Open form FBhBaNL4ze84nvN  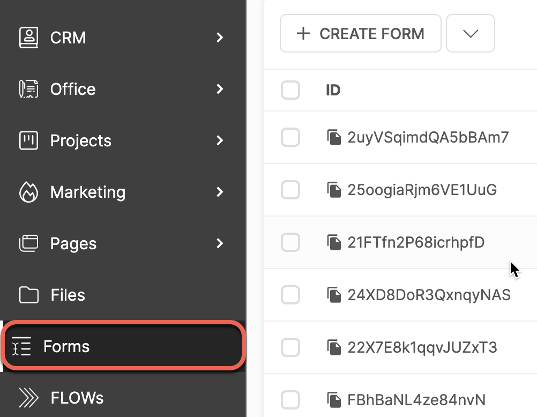[x=416, y=400]
